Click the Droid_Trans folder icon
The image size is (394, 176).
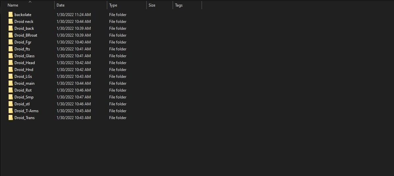[x=10, y=118]
